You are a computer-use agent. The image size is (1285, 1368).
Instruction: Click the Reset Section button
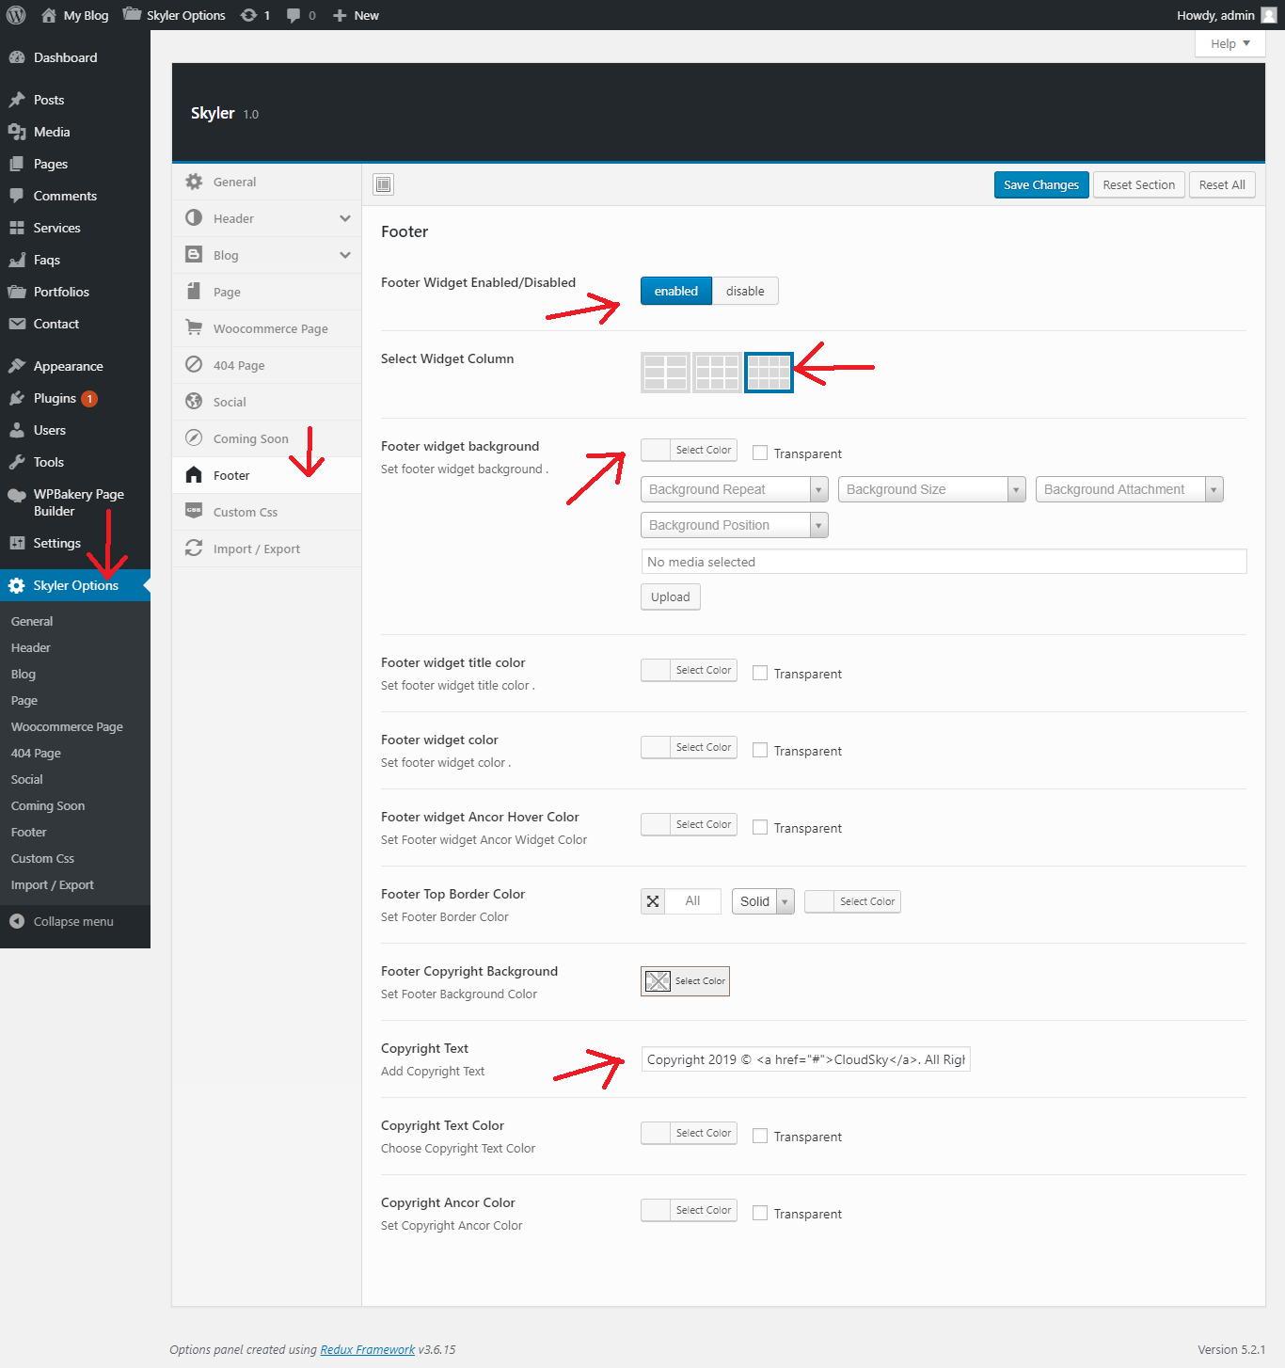(1139, 184)
